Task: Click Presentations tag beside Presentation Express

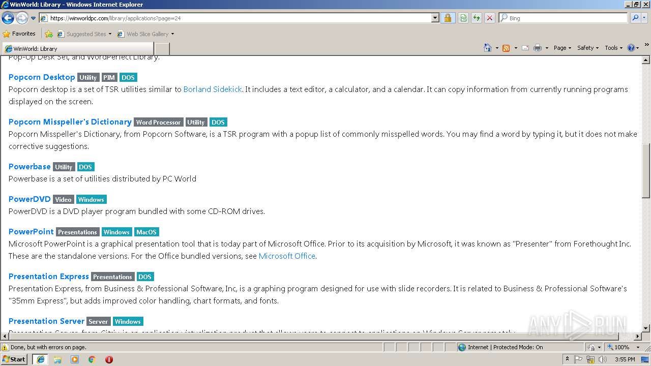Action: (x=113, y=277)
